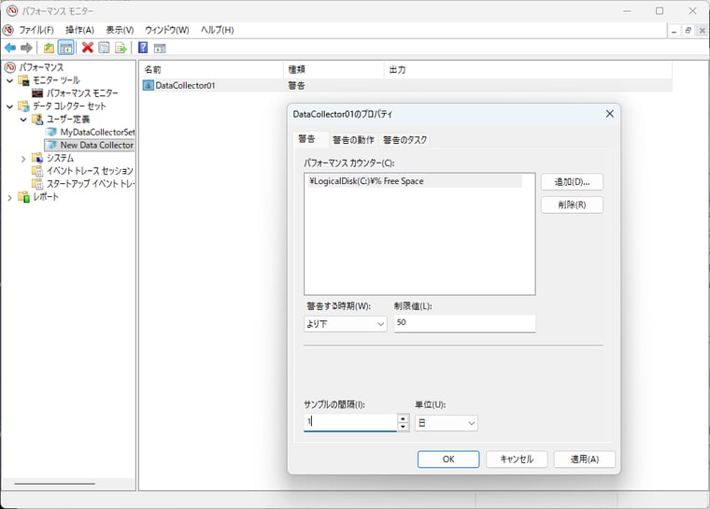Click the レポート folder icon
Viewport: 710px width, 509px height.
[24, 196]
